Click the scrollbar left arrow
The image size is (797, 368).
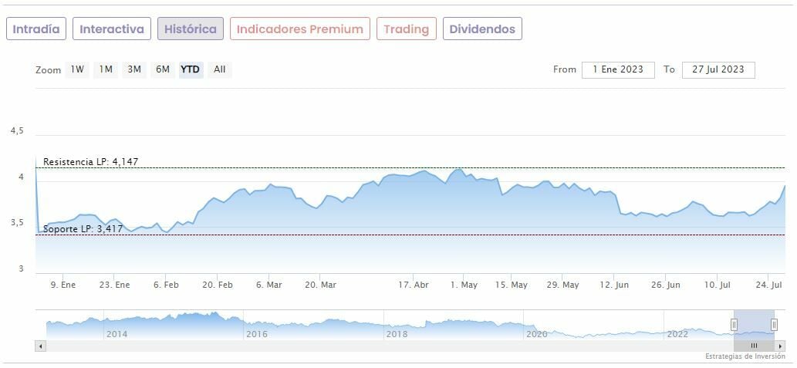[39, 346]
